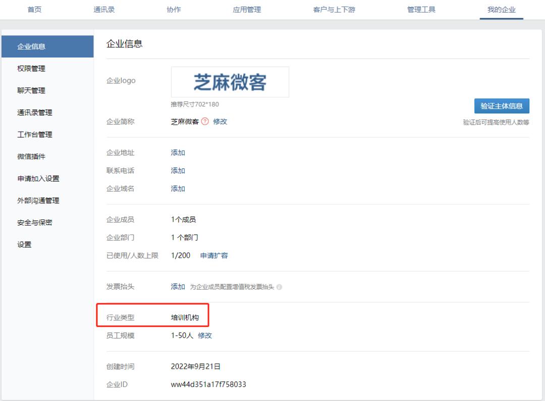This screenshot has height=401, width=545.
Task: Click the 芝麻微客 enterprise logo image
Action: click(230, 82)
